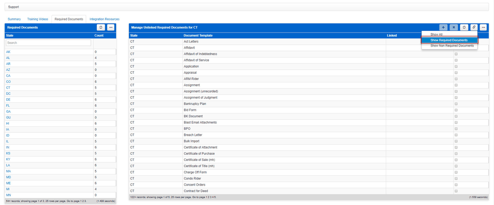
Task: Toggle the Contract for Deed checkbox
Action: [x=456, y=191]
